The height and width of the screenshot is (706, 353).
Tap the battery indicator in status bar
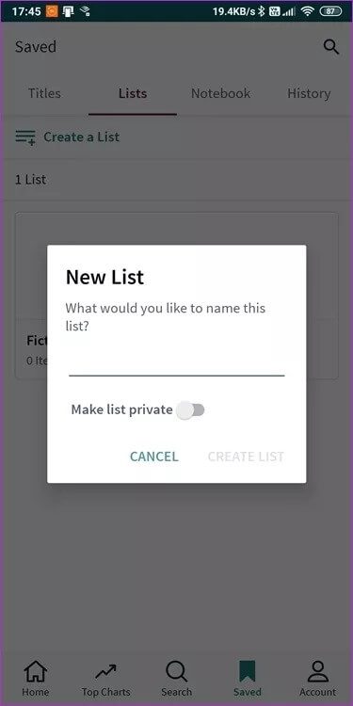[330, 11]
